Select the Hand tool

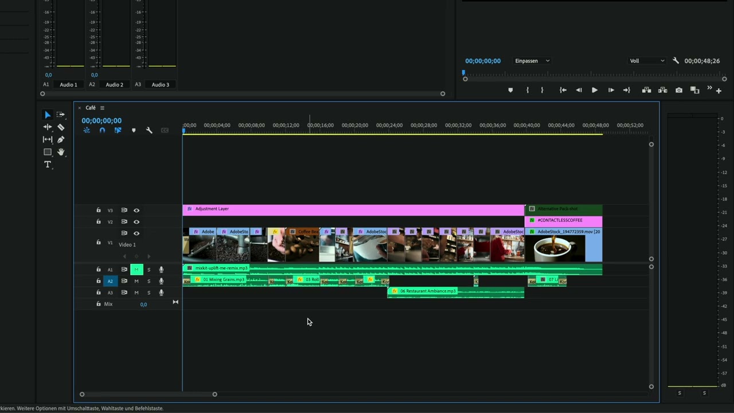pyautogui.click(x=61, y=152)
